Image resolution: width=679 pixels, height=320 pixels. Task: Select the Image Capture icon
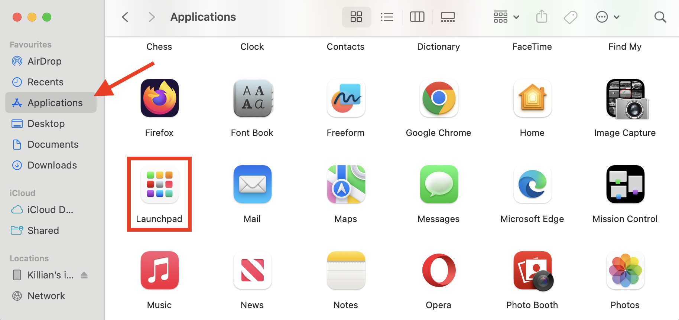627,99
